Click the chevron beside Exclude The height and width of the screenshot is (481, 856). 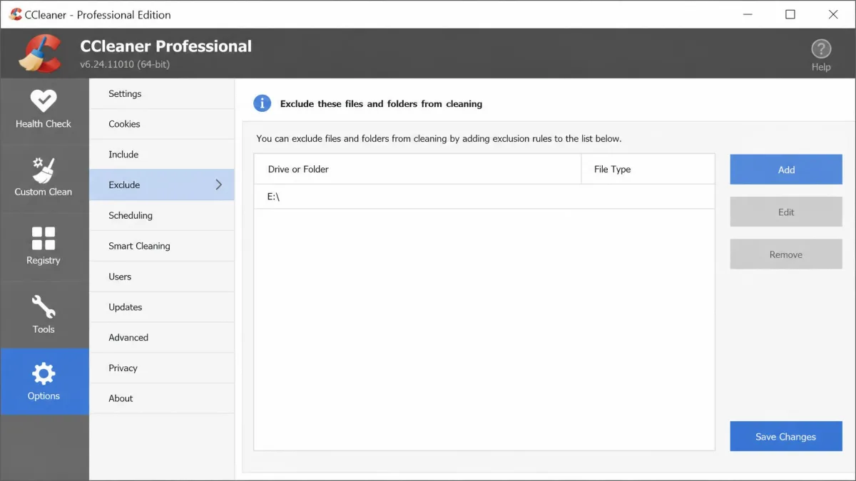(219, 185)
